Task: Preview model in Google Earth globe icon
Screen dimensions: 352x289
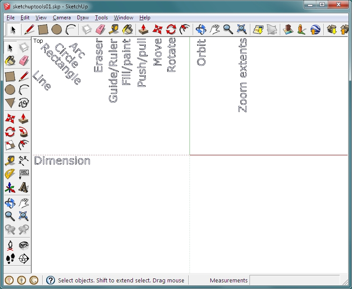Action: click(x=315, y=29)
